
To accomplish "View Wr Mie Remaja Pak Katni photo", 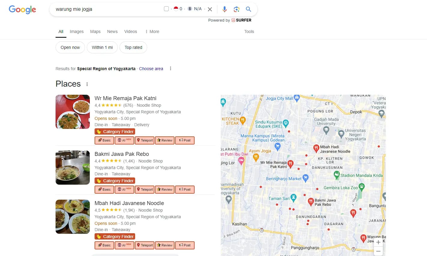I will pos(73,112).
